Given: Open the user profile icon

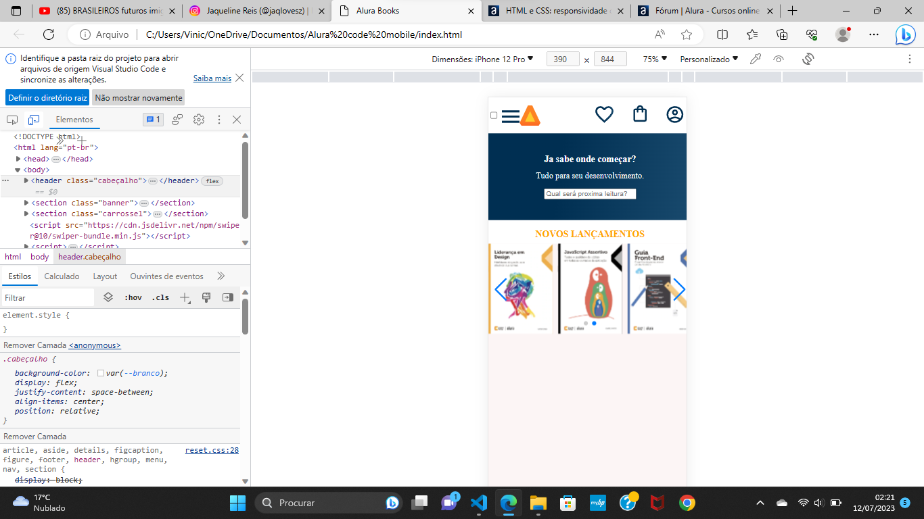Looking at the screenshot, I should (675, 114).
